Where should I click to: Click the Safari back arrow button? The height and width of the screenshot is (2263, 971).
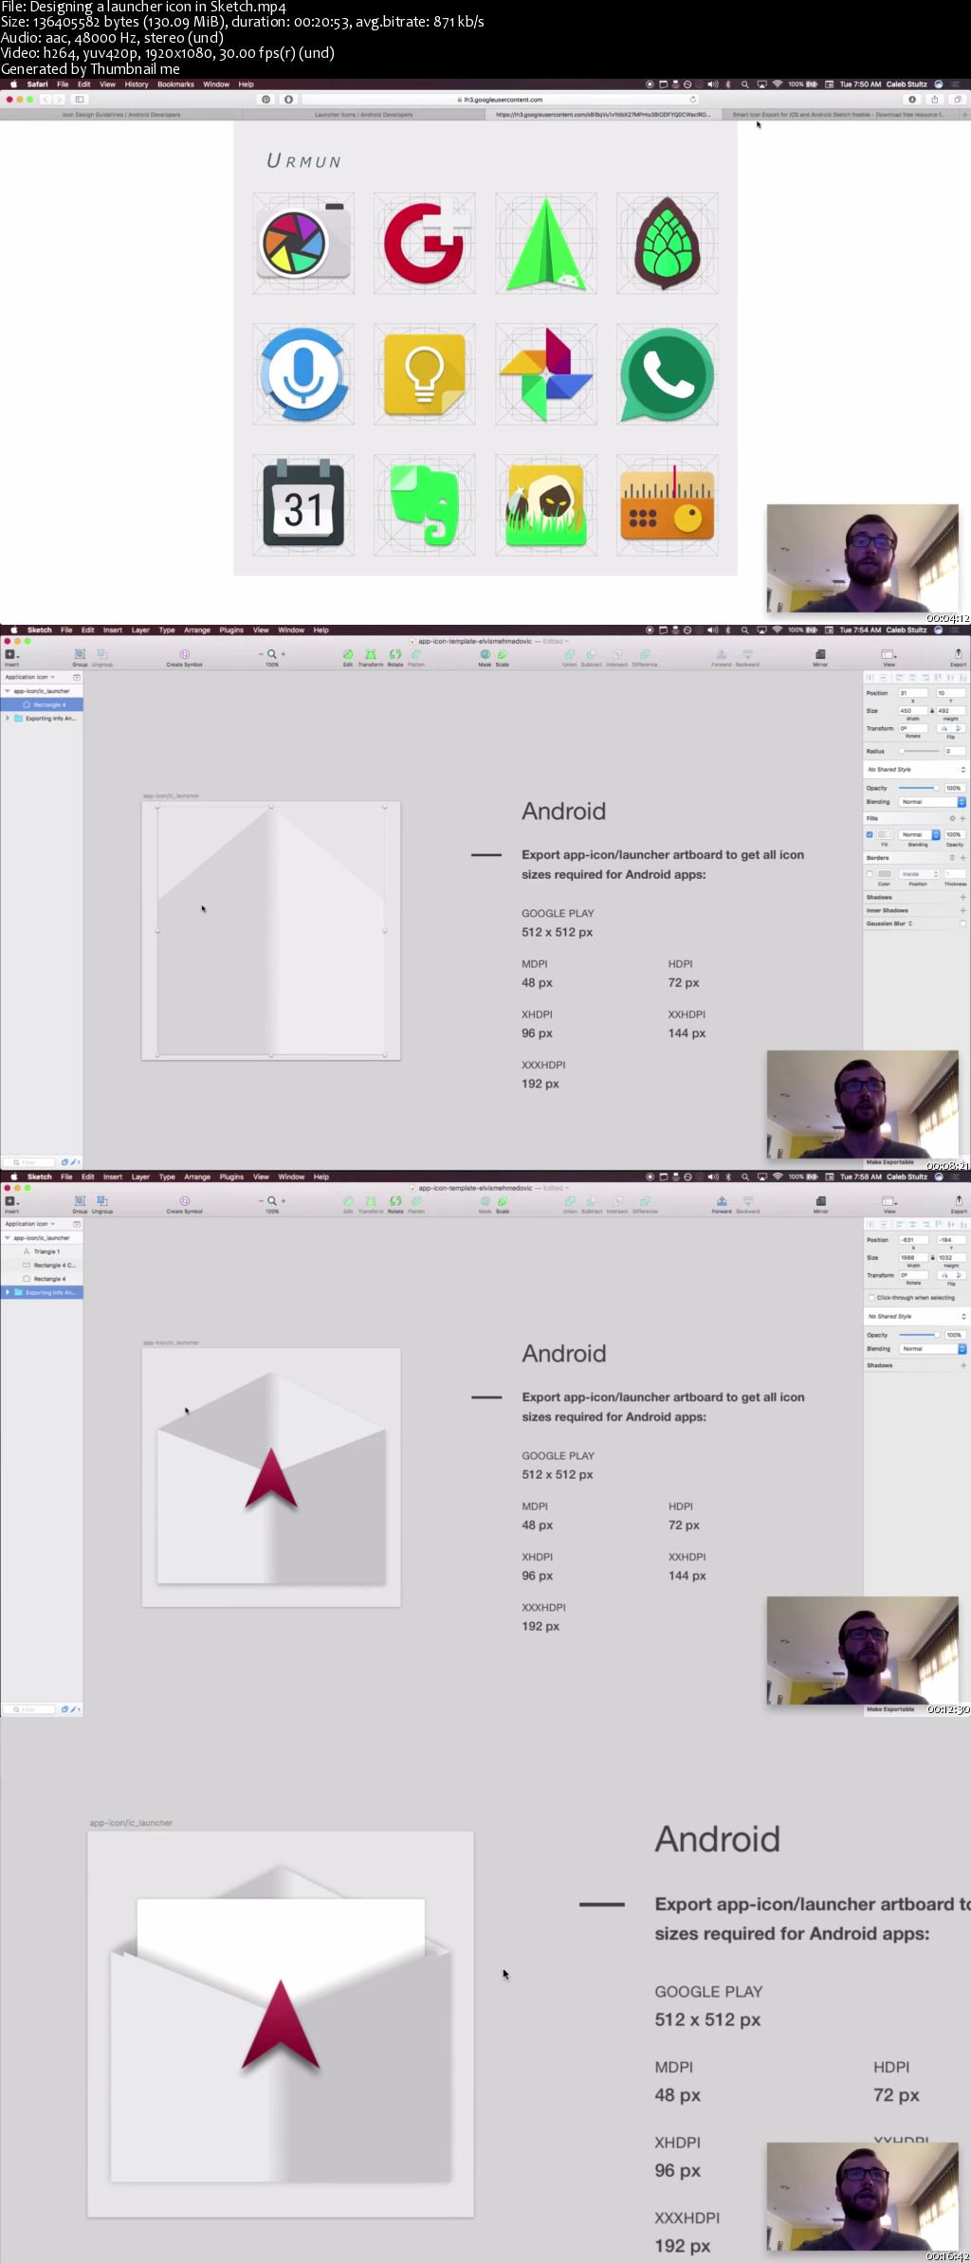pyautogui.click(x=45, y=100)
